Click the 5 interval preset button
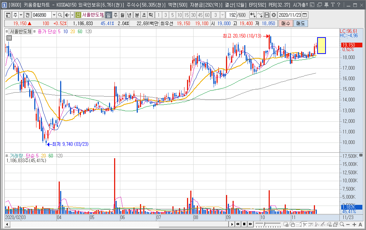Screen dimensions: 366x230 (x=172, y=15)
